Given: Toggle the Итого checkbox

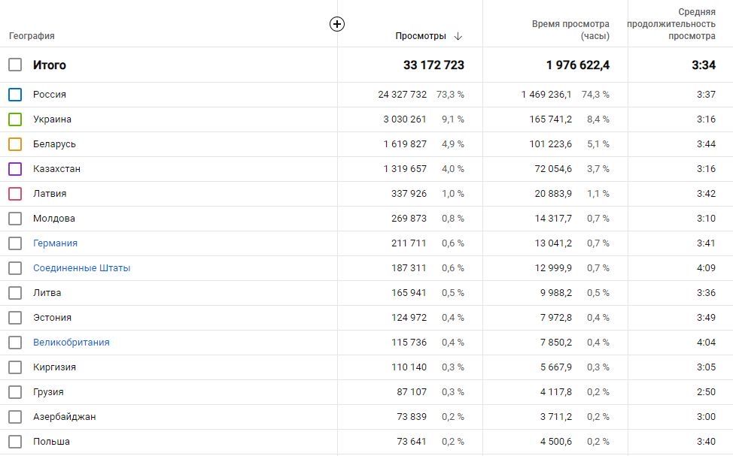Looking at the screenshot, I should tap(15, 65).
